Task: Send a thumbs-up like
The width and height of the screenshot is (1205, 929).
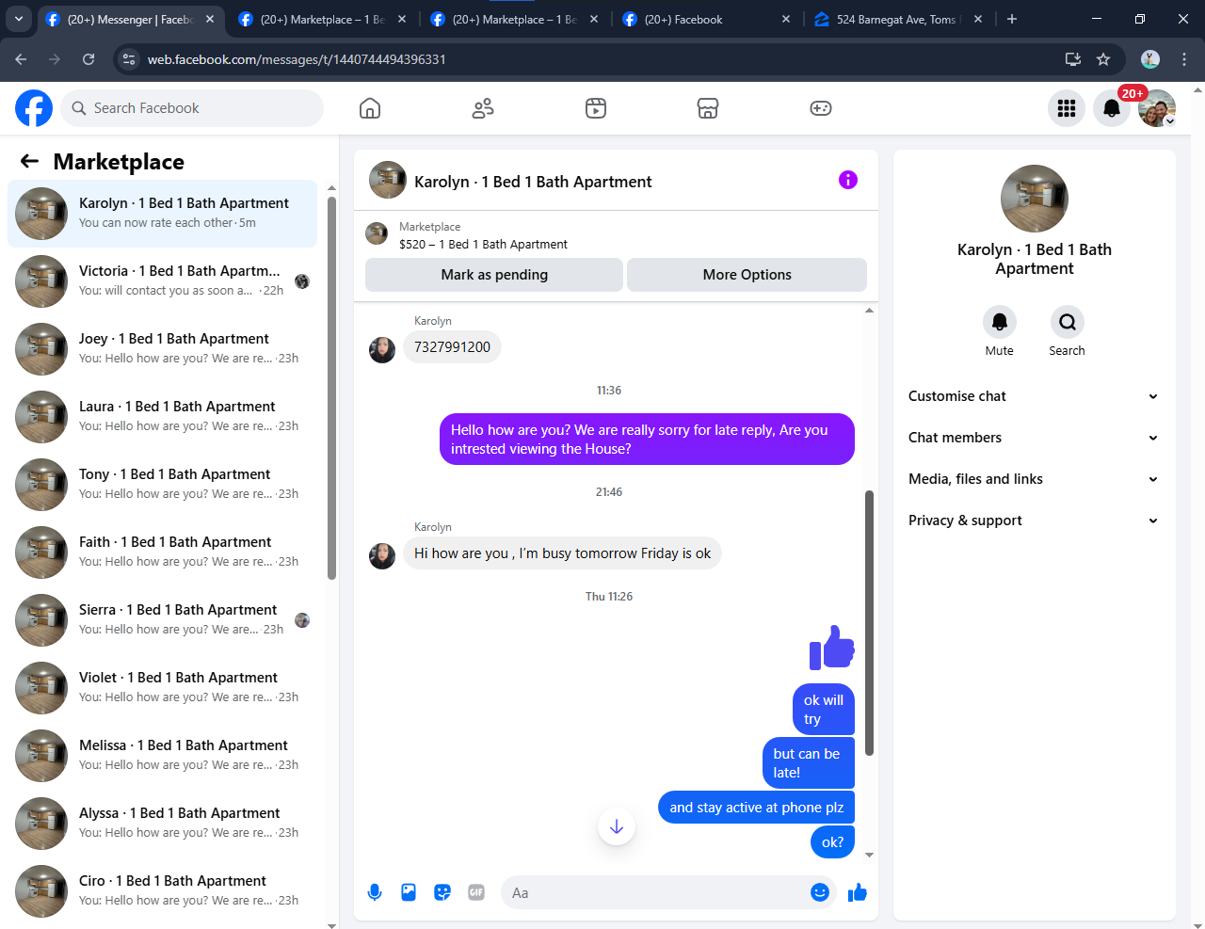Action: (857, 892)
